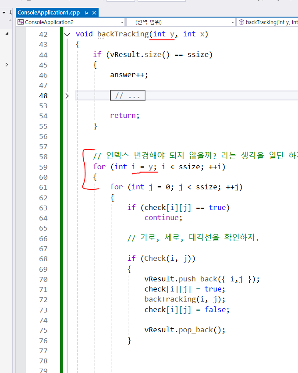Click the outer for (int i = y line
Viewport: 298px width, 373px height.
(x=159, y=167)
